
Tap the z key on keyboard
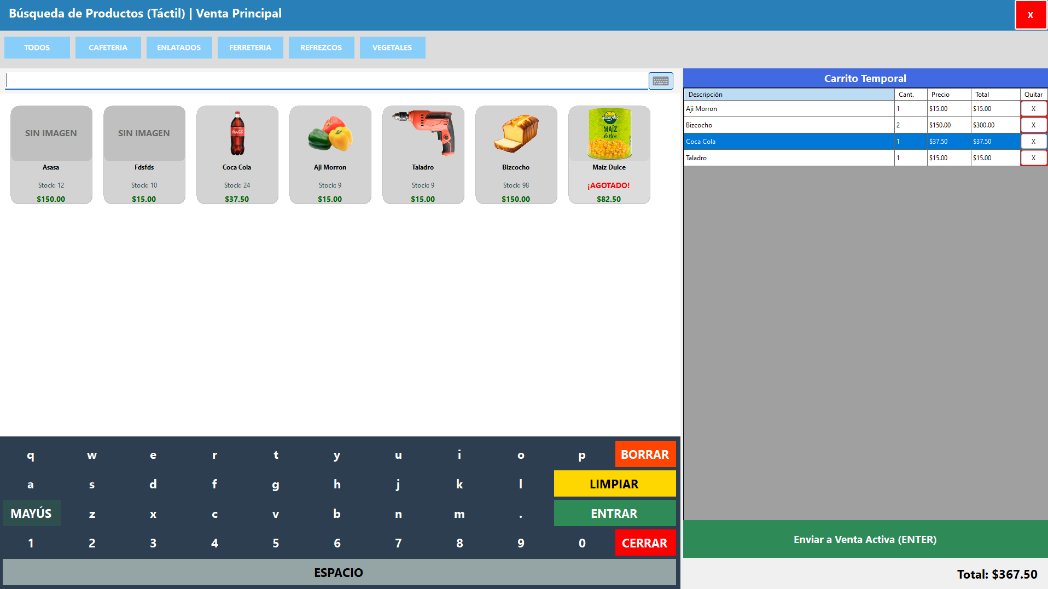92,514
